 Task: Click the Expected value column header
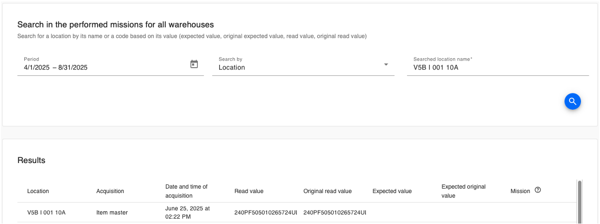[392, 191]
